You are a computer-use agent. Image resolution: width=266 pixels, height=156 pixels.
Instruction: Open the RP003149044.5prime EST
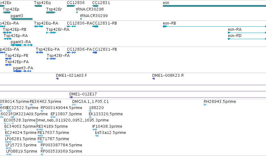click(x=42, y=111)
